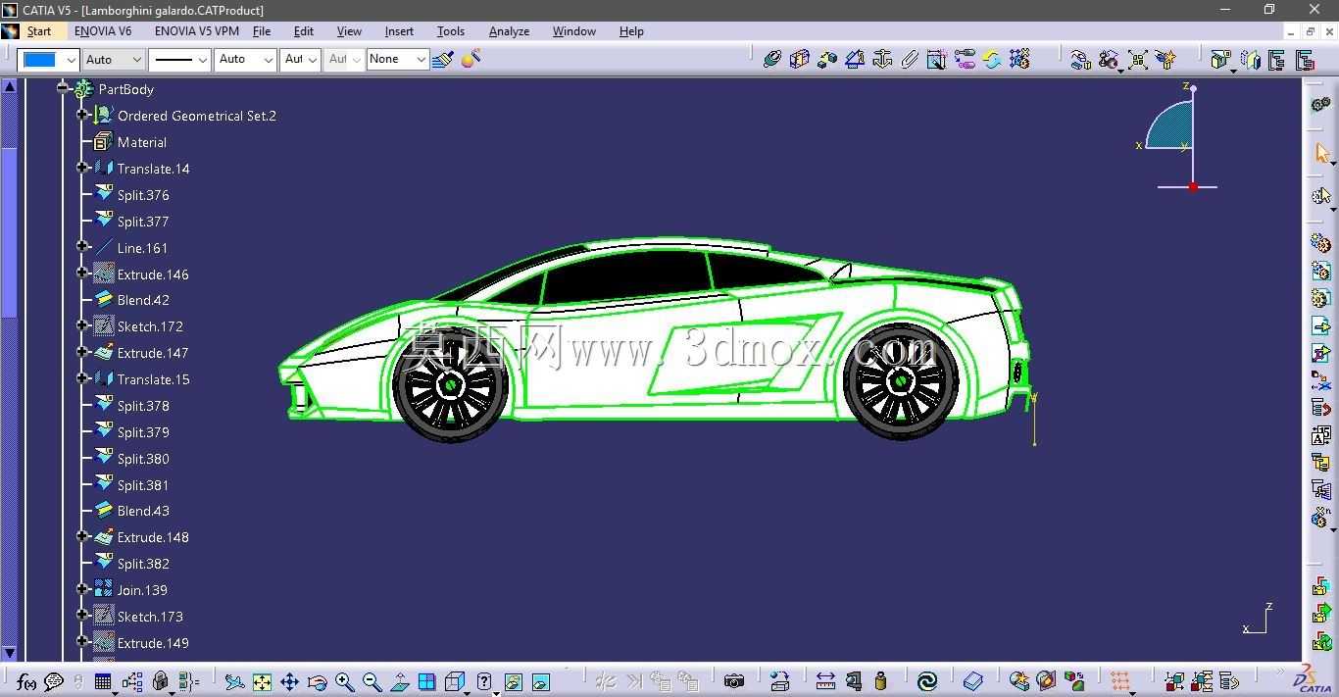Select the Rotate view tool
The height and width of the screenshot is (697, 1339).
(x=317, y=681)
